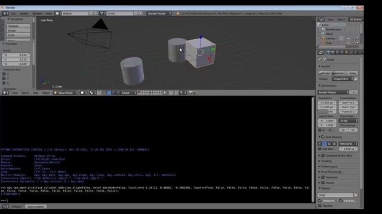The height and width of the screenshot is (214, 382).
Task: Click the resolution percentage slider
Action: coord(327,112)
